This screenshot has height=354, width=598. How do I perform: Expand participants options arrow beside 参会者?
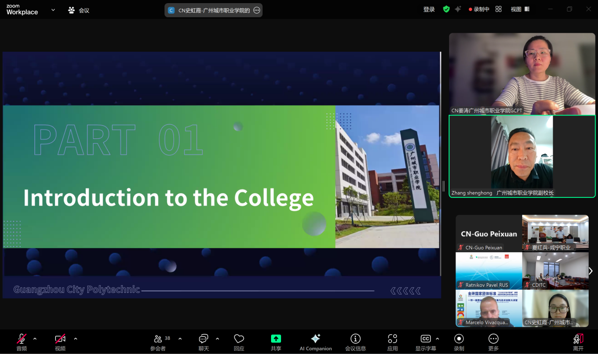[x=180, y=339]
